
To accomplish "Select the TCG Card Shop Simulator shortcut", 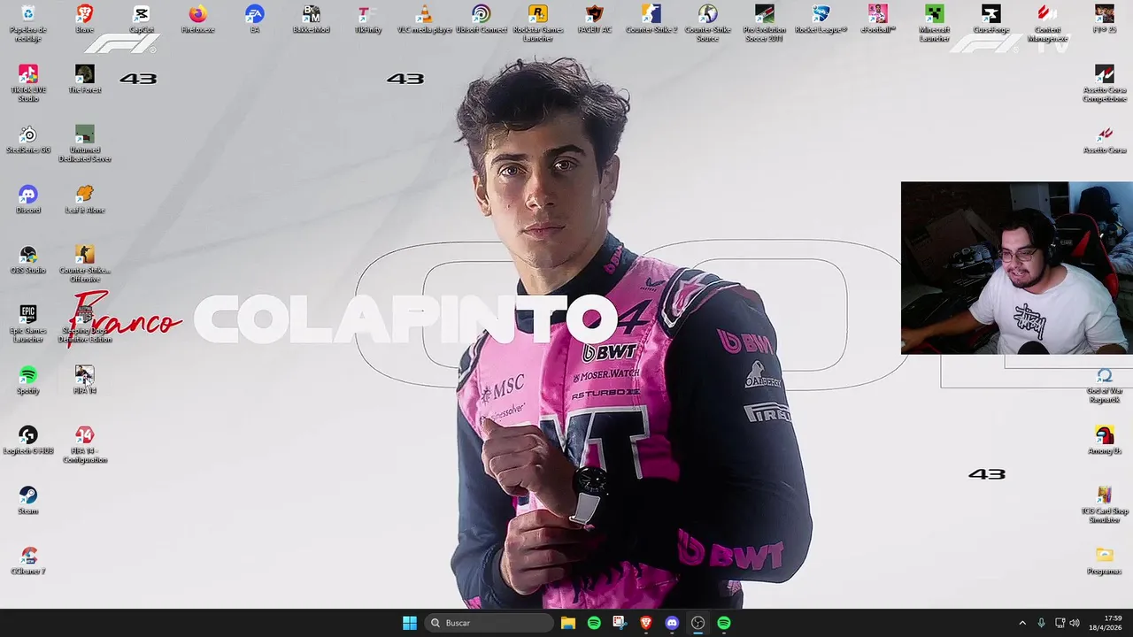I will click(x=1104, y=504).
